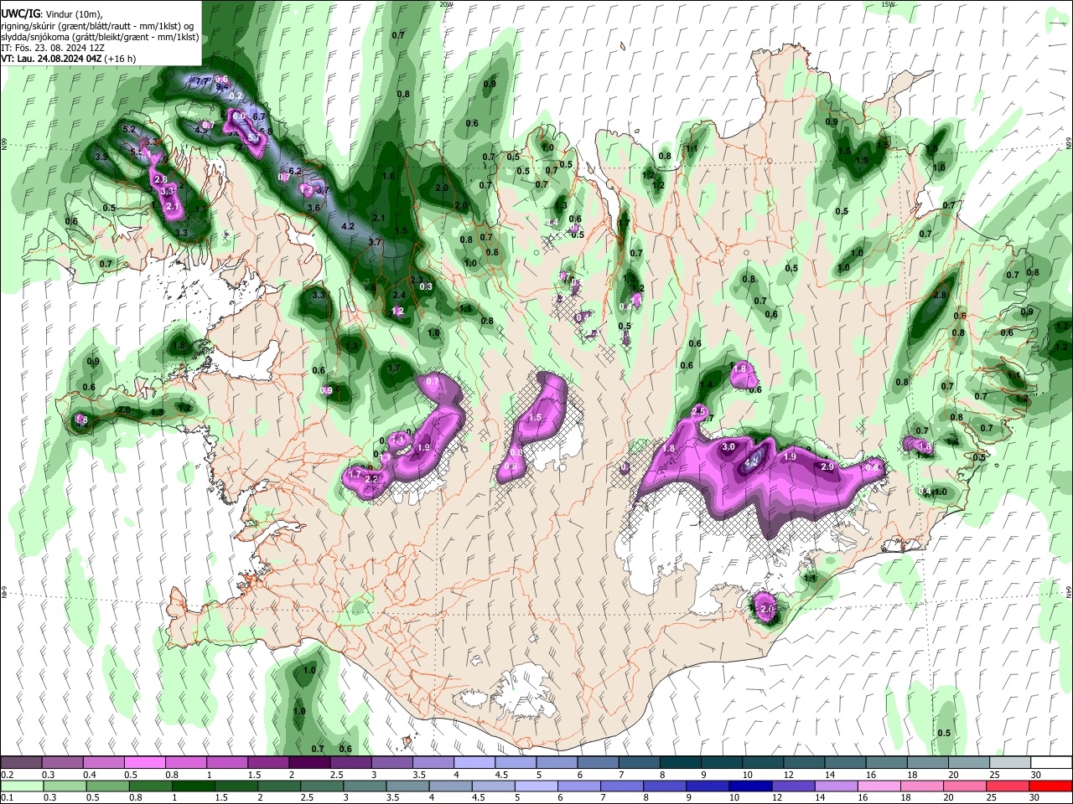This screenshot has width=1073, height=804.
Task: Click upper legend swatch starting at 0.2
Action: (x=21, y=763)
